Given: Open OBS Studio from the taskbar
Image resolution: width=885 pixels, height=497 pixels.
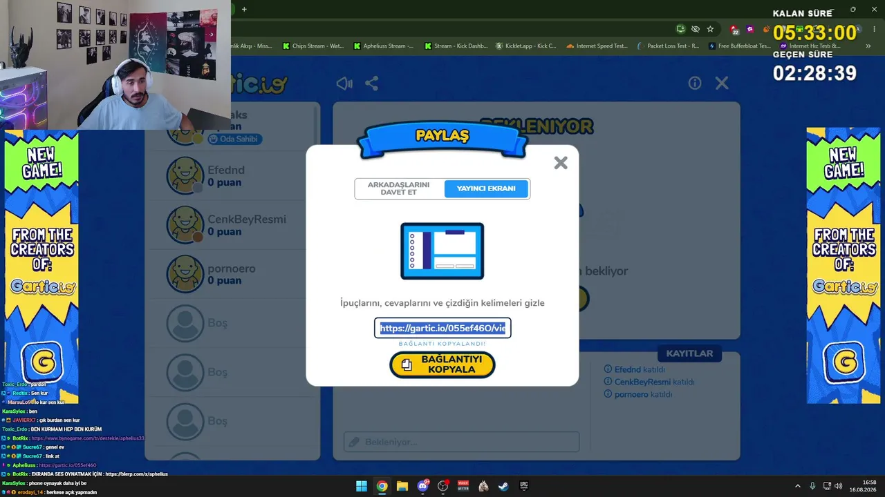Looking at the screenshot, I should (x=443, y=486).
